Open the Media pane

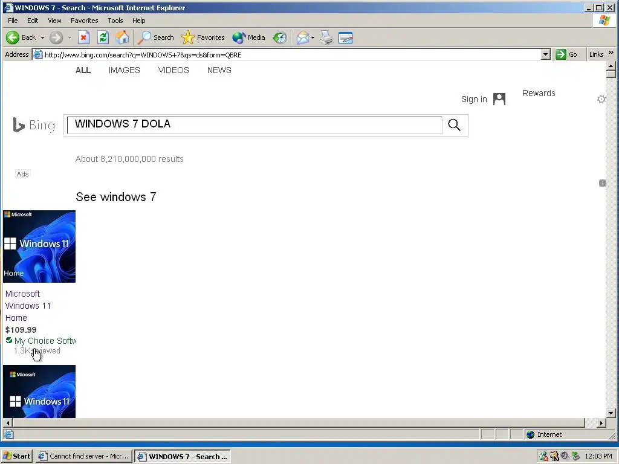248,37
